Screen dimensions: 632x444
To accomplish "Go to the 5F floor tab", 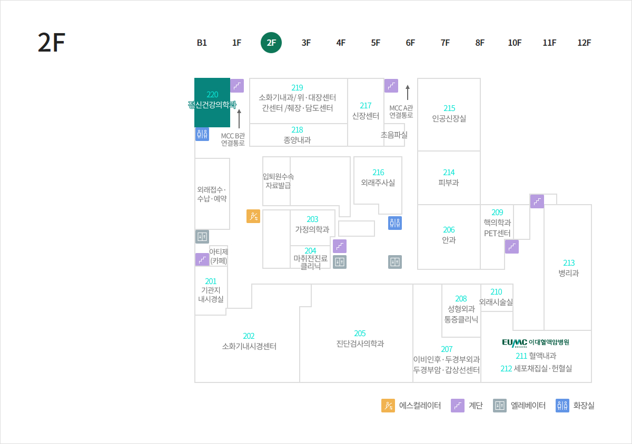I will click(376, 43).
